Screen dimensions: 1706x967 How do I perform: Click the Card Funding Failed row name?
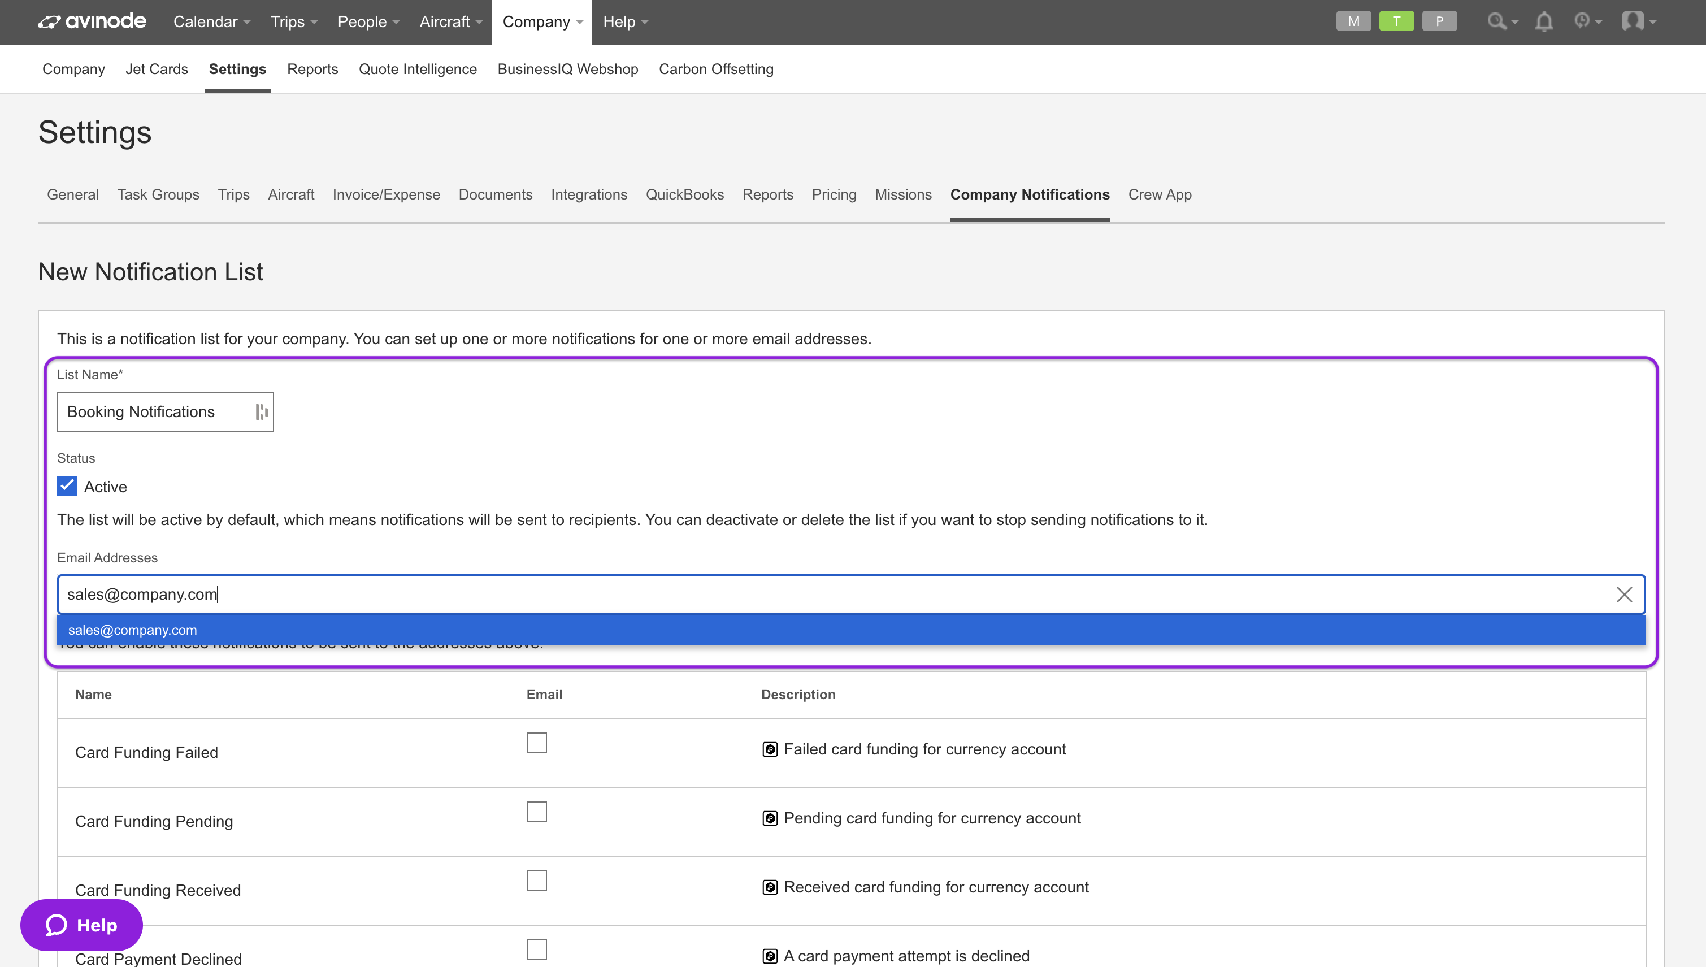tap(146, 752)
